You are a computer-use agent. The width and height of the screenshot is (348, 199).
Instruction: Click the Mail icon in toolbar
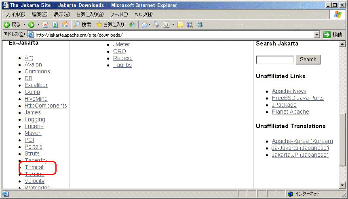point(145,25)
